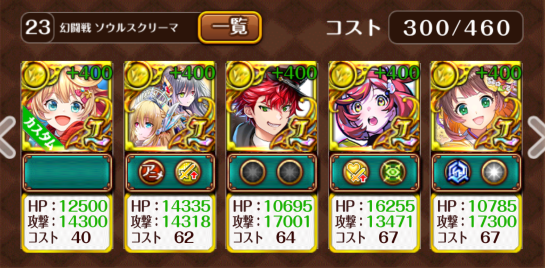Select the two-girl character card with +400
The width and height of the screenshot is (545, 268).
click(169, 106)
